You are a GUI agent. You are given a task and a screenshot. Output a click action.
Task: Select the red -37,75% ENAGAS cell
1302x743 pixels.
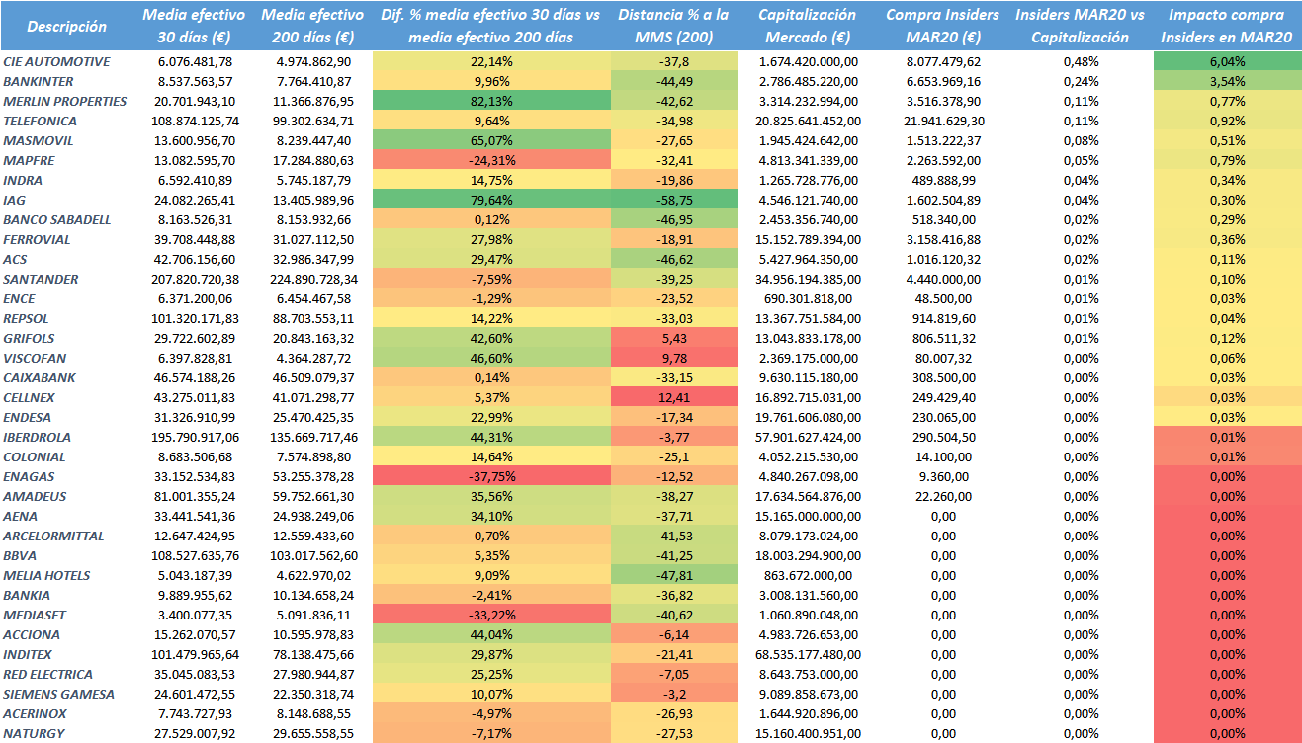[x=490, y=476]
